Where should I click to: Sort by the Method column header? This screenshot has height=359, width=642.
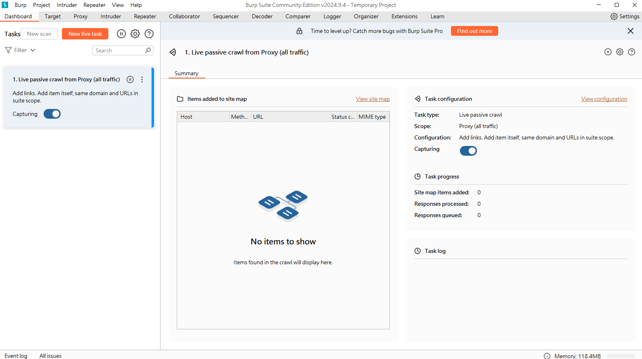240,117
